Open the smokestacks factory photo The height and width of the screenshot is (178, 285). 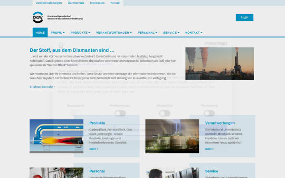[x=220, y=64]
